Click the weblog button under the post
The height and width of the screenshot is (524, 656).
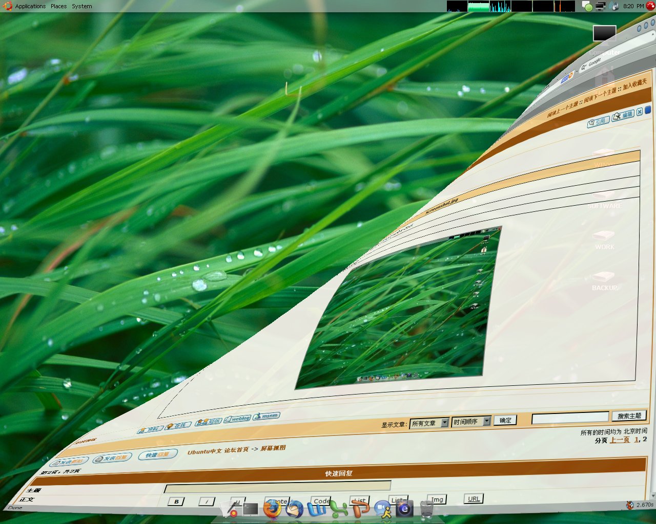pyautogui.click(x=237, y=419)
